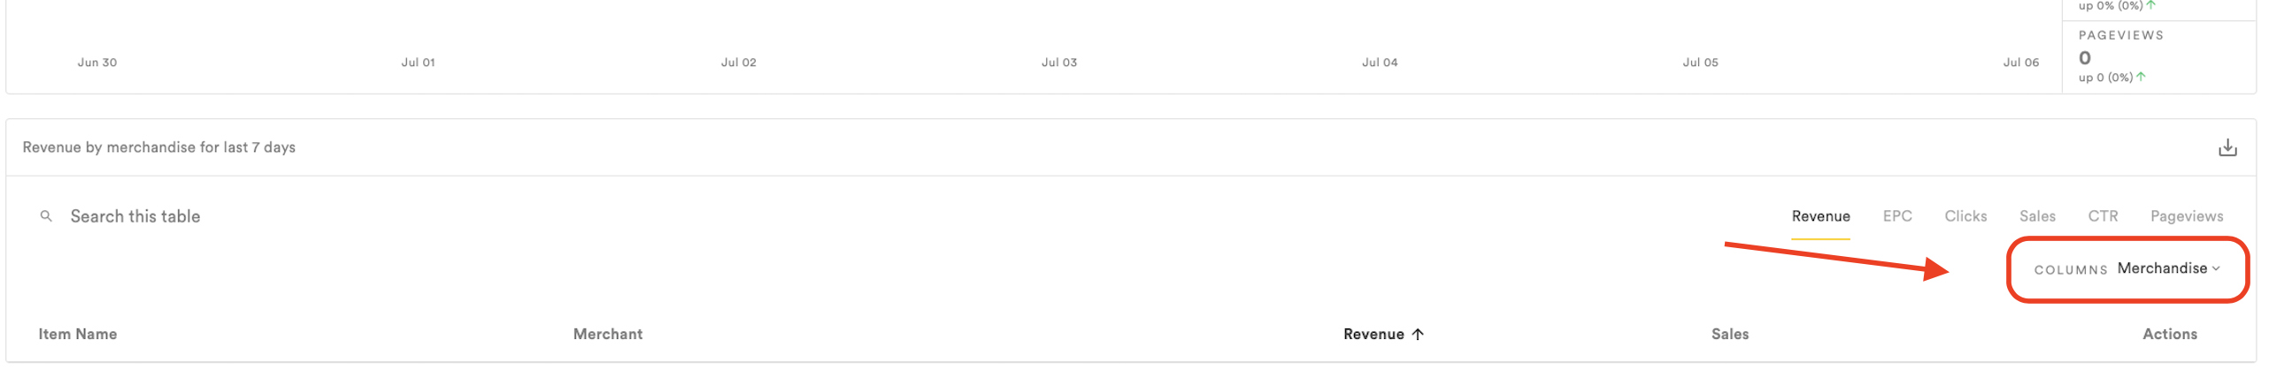Click green up arrow under Pageviews count
Screen dimensions: 2269x392
[2141, 77]
